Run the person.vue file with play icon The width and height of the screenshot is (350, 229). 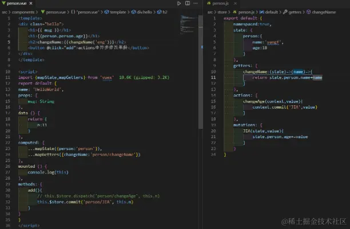coord(179,3)
